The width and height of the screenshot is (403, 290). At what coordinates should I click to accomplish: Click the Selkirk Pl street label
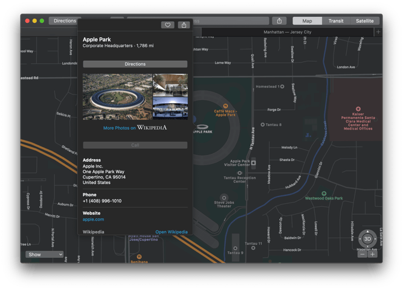(x=63, y=115)
